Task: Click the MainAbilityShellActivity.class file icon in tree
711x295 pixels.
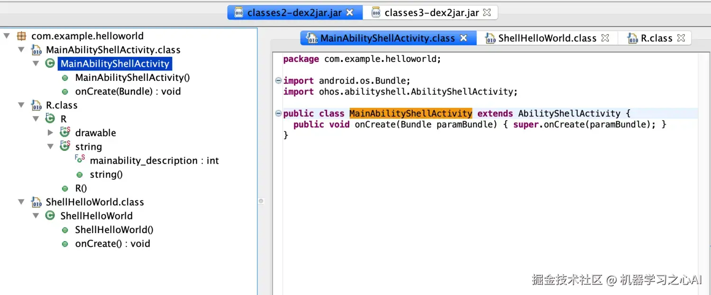Action: pos(36,50)
